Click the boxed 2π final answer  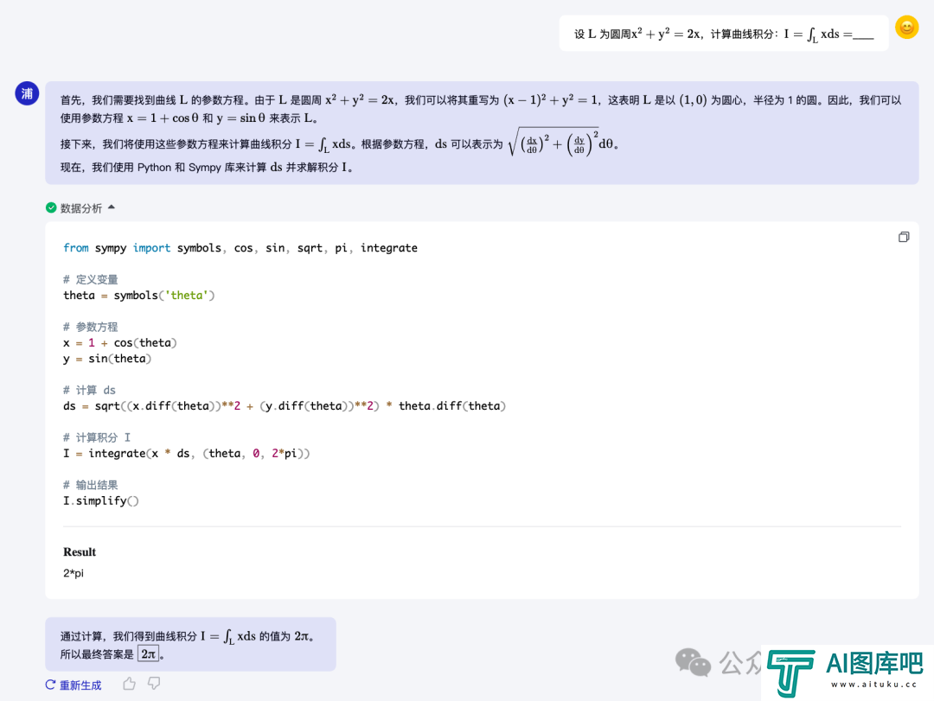click(x=148, y=654)
